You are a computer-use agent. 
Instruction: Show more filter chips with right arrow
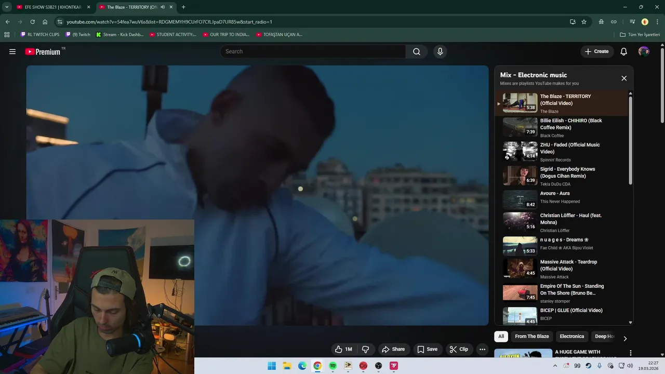tap(625, 338)
